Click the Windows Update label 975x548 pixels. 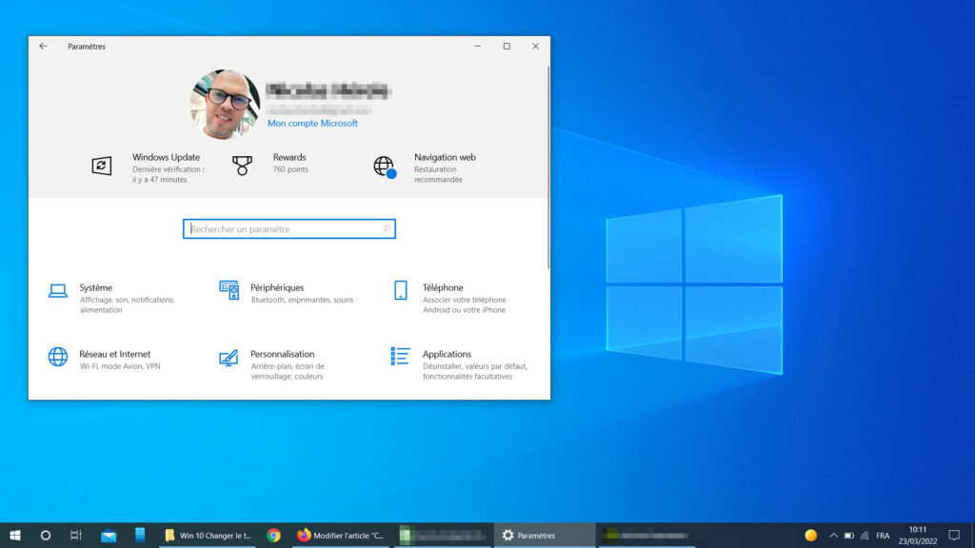pos(166,157)
